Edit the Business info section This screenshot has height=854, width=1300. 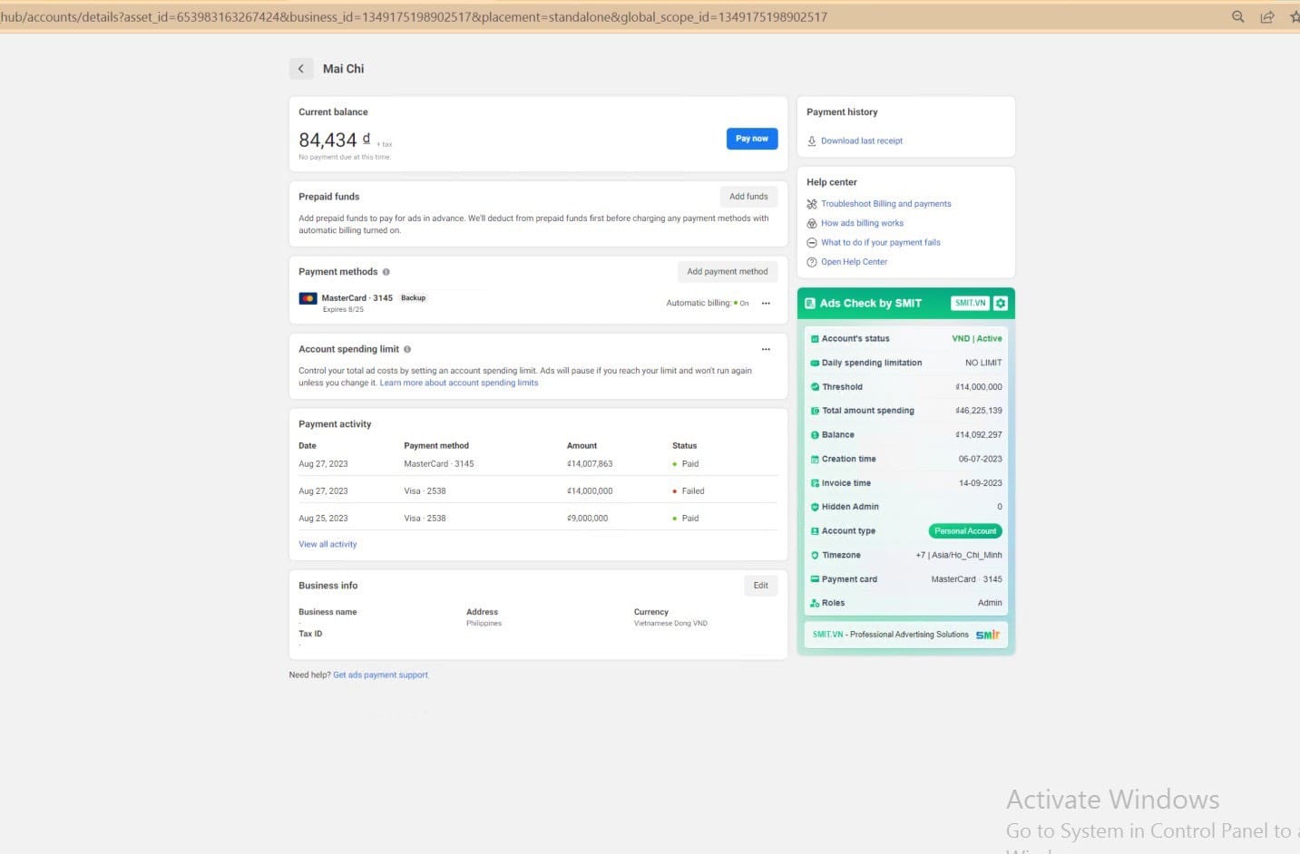(x=760, y=586)
